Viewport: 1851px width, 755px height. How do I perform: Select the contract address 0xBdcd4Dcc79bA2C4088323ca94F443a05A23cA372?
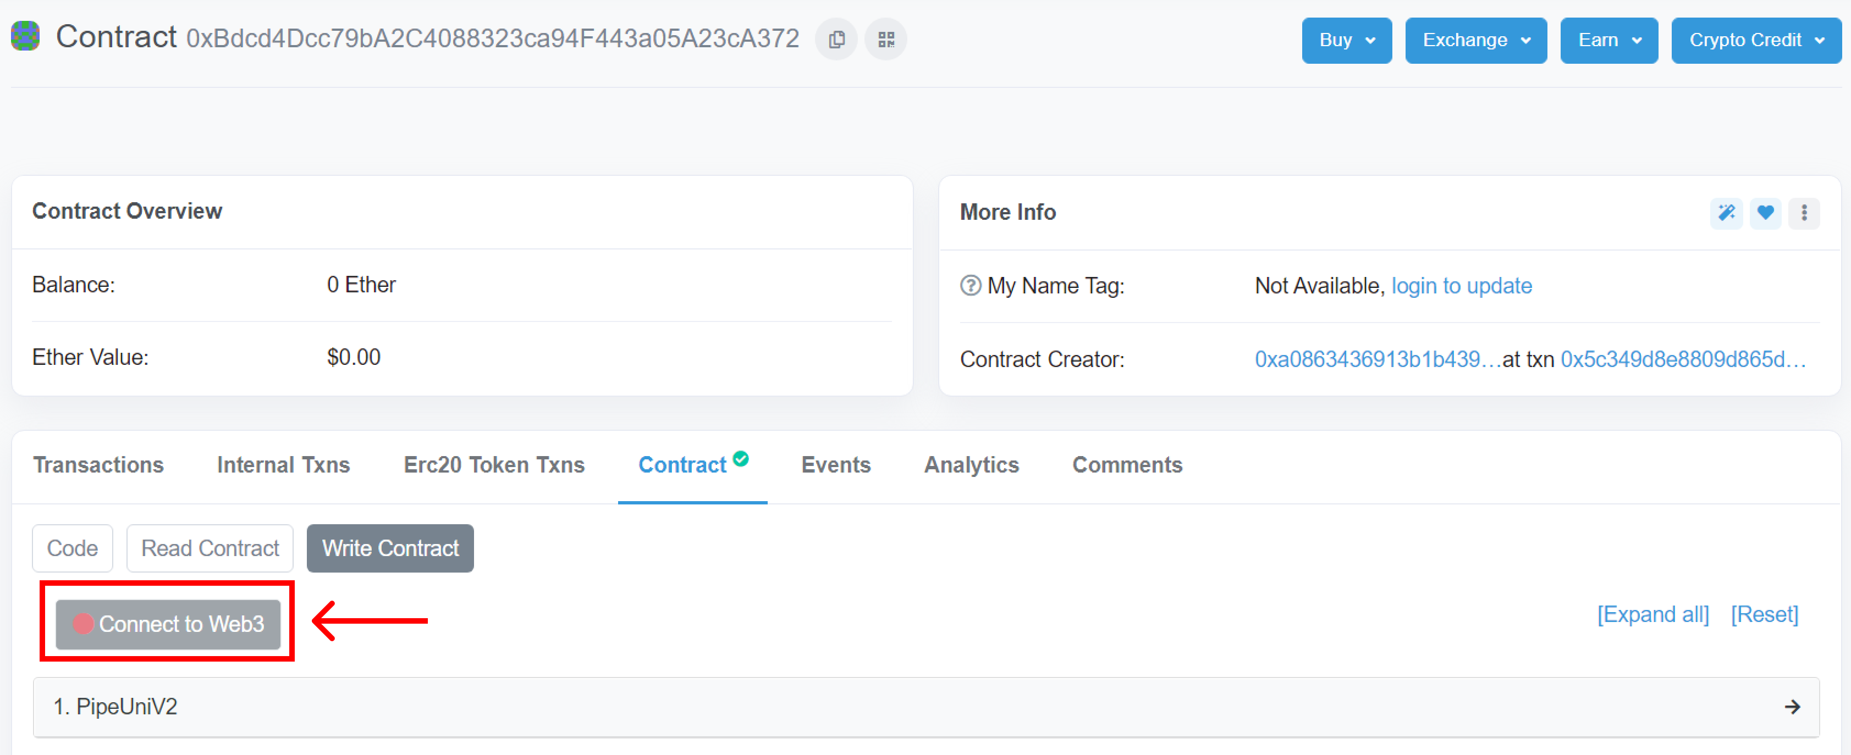tap(492, 39)
